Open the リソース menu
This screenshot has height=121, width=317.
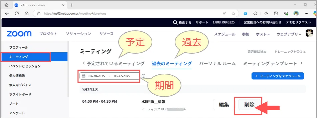click(107, 34)
